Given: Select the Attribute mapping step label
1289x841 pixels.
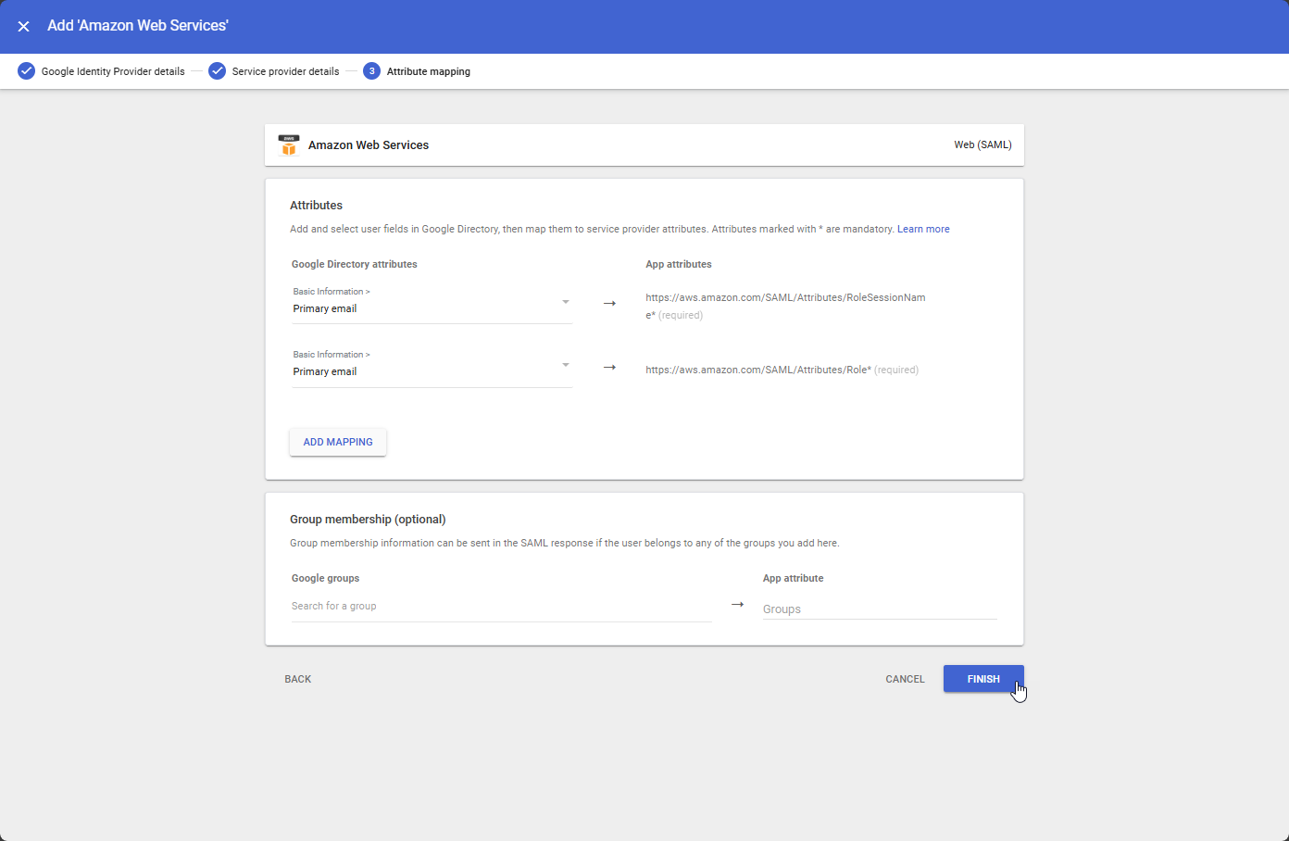Looking at the screenshot, I should 429,71.
